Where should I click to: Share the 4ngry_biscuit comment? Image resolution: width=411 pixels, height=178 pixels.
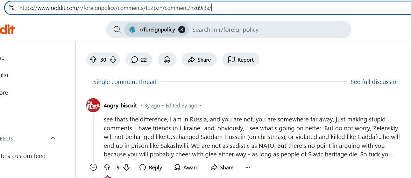(222, 167)
